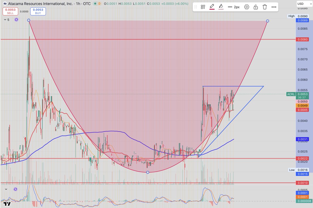
Task: Click the BUY 0.0053 button
Action: point(38,11)
